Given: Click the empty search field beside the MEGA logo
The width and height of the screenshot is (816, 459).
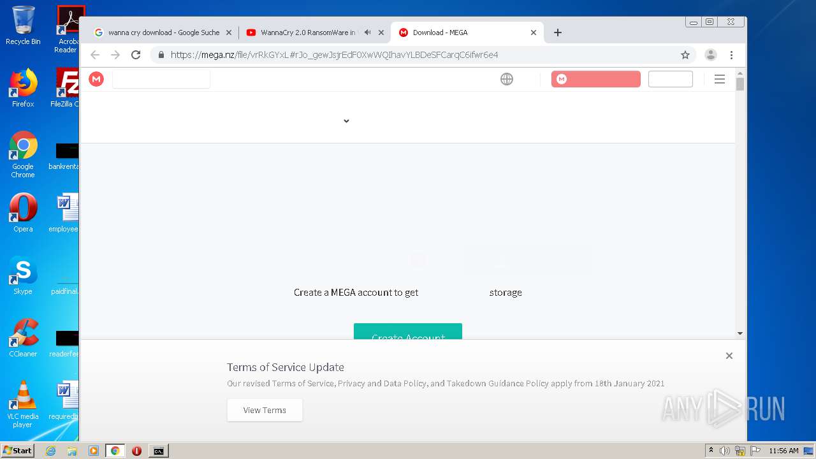Looking at the screenshot, I should coord(161,79).
